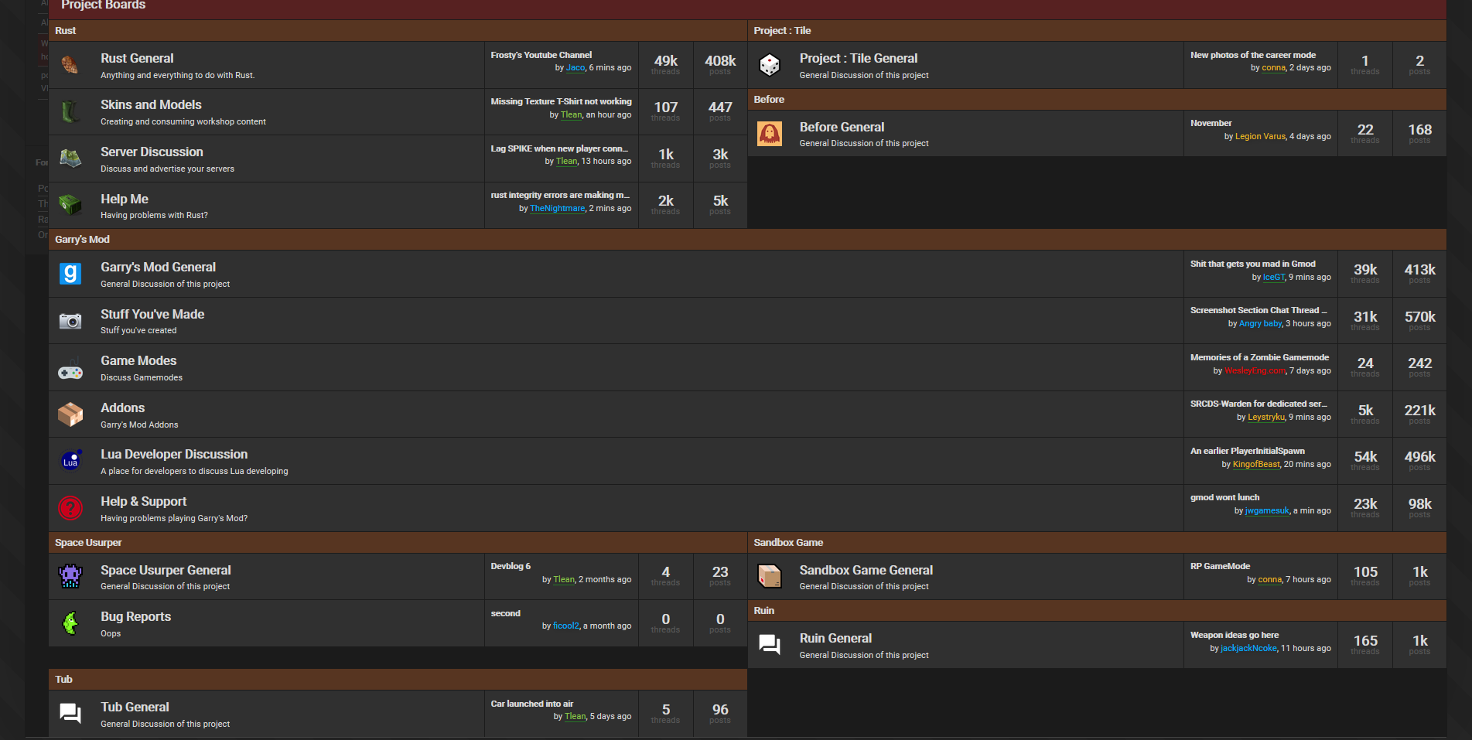1472x740 pixels.
Task: Open the Addons board
Action: coord(122,408)
